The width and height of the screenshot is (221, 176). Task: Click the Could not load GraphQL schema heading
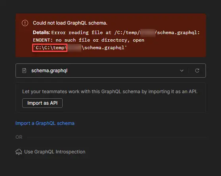coord(70,23)
